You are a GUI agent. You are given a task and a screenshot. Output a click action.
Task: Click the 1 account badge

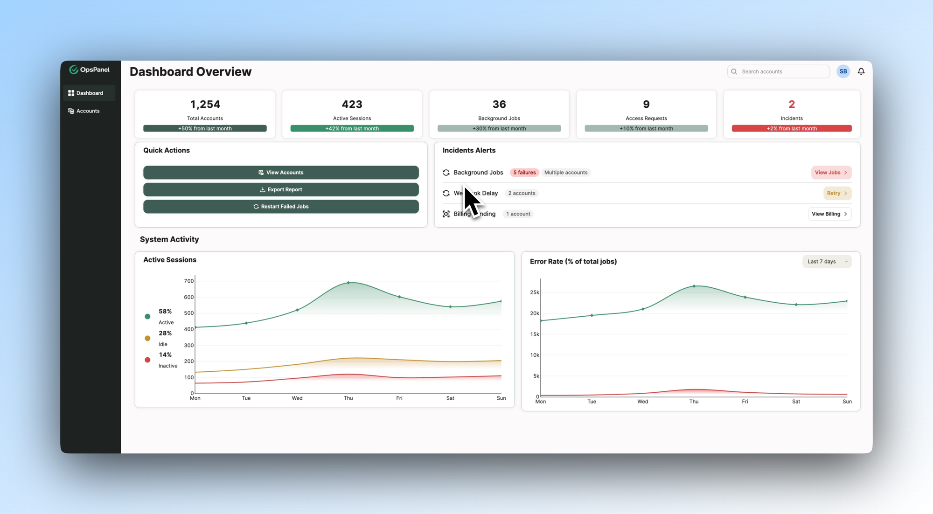(x=518, y=214)
